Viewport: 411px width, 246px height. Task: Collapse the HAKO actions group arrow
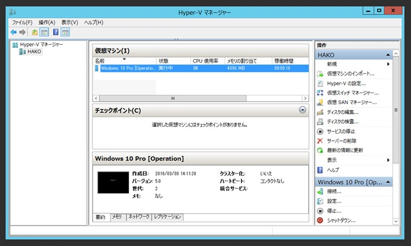pos(388,55)
